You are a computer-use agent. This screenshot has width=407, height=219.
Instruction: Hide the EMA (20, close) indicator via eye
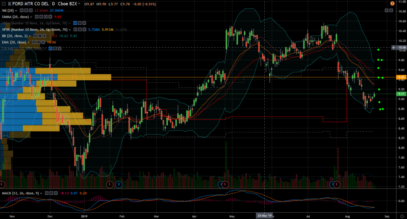[34, 42]
